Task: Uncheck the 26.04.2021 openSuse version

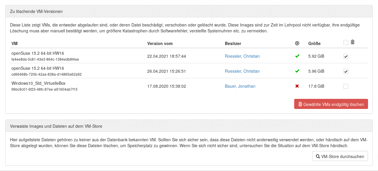Action: (x=346, y=71)
